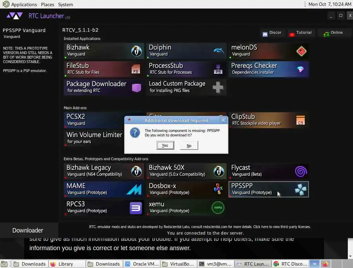Click the Dosbox-x DOS BOX icon
Viewport: 353px width, 268px height.
pyautogui.click(x=218, y=189)
